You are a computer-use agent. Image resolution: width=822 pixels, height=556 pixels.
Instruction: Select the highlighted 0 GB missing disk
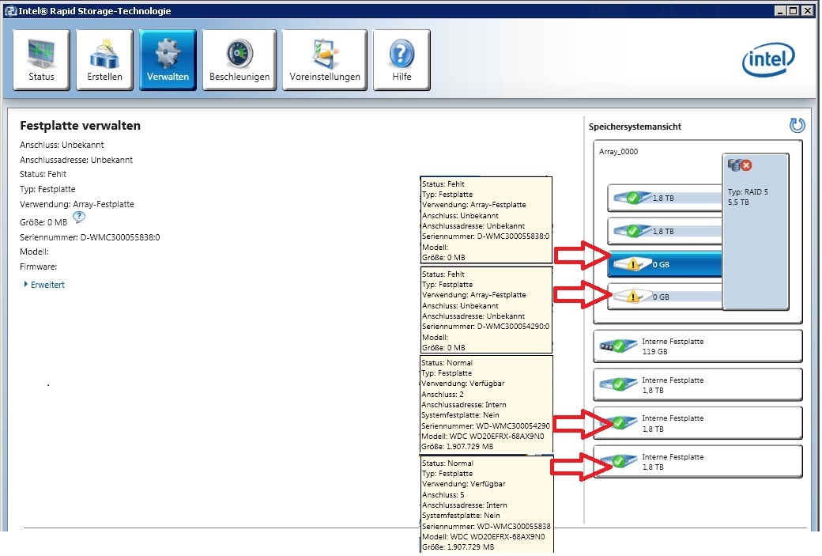tap(665, 264)
